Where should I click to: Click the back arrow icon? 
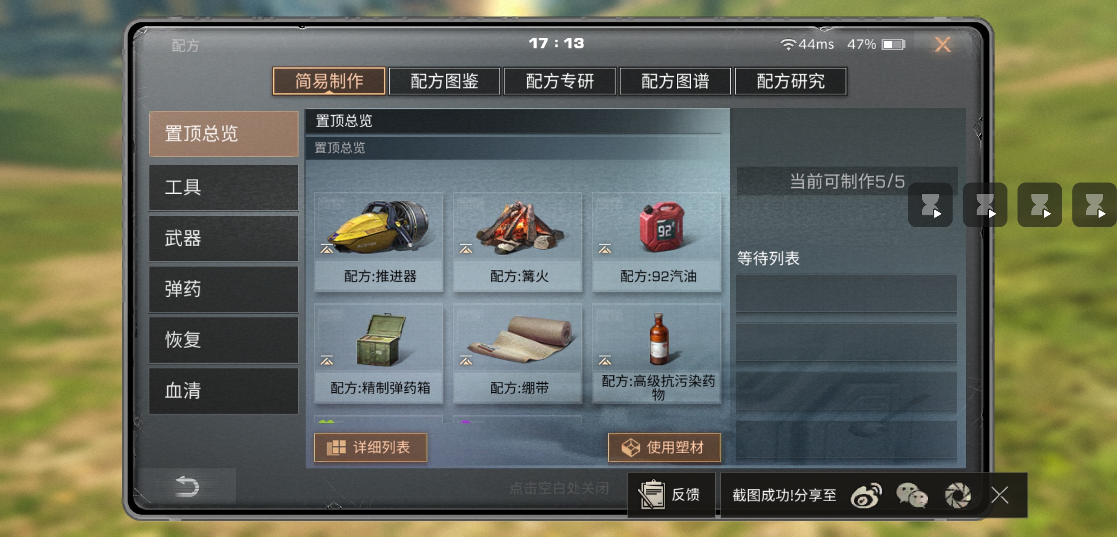click(x=187, y=486)
